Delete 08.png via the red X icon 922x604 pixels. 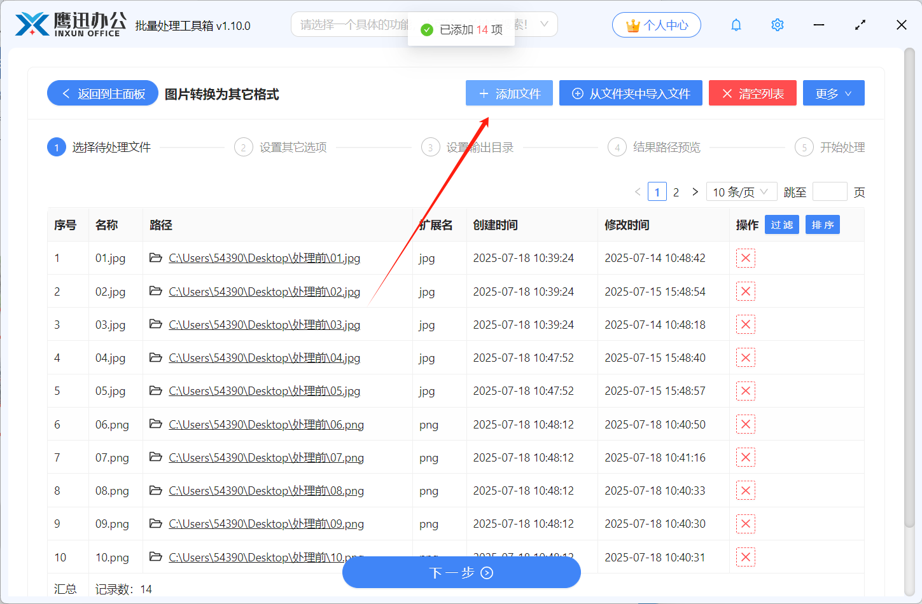point(746,490)
